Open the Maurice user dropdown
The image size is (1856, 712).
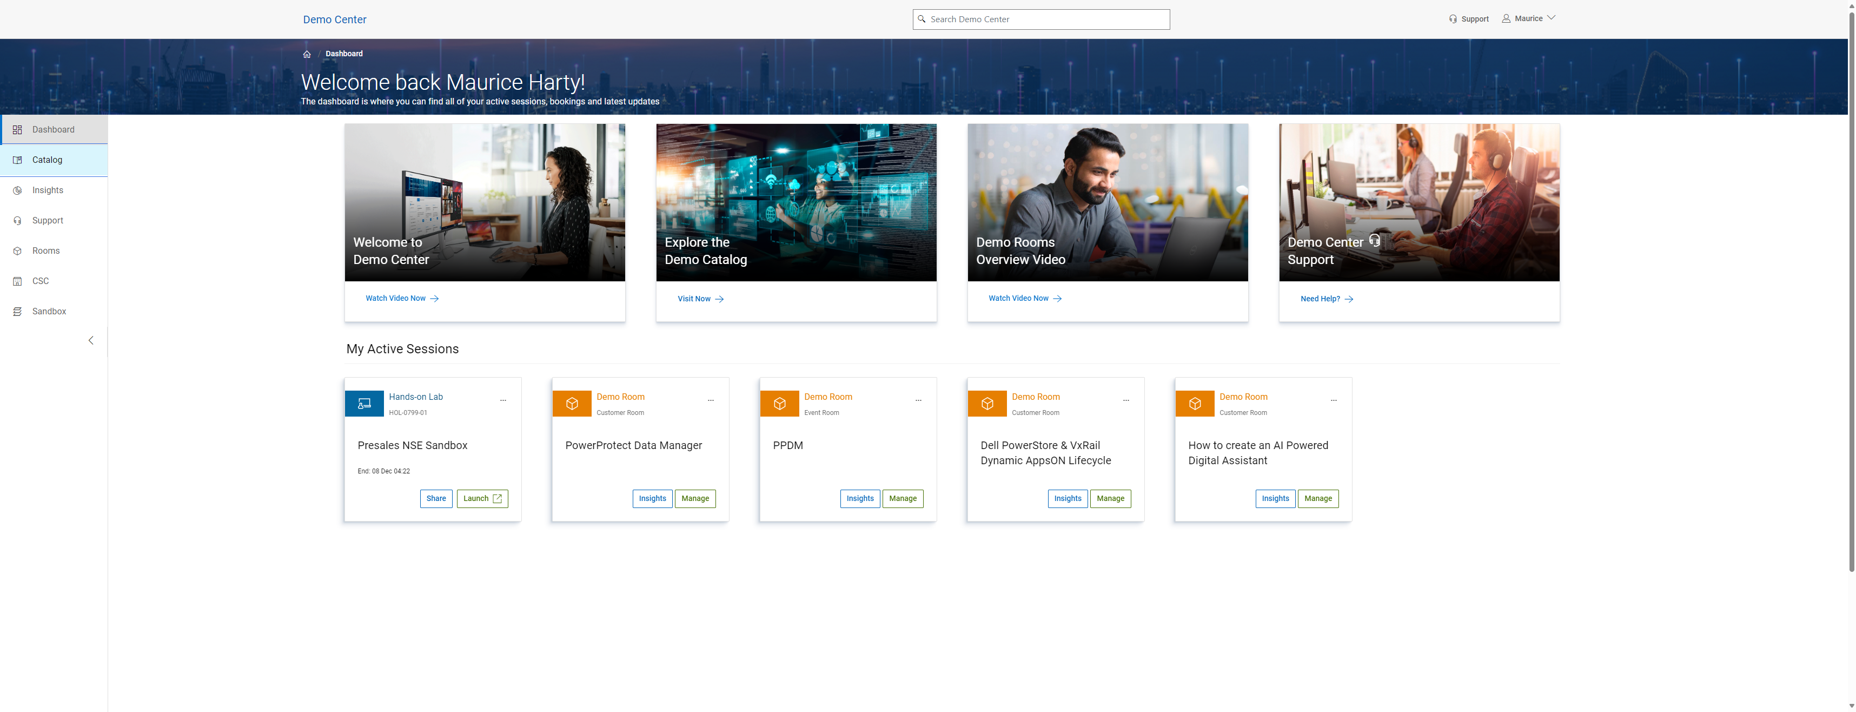pos(1528,19)
